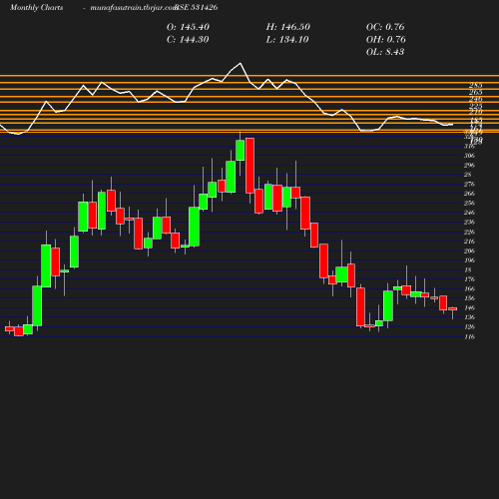Viewport: 499px width, 499px height.
Task: Click price axis label "216"
Action: (x=469, y=242)
